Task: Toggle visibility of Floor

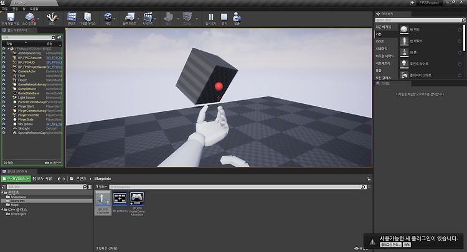Action: click(x=4, y=75)
